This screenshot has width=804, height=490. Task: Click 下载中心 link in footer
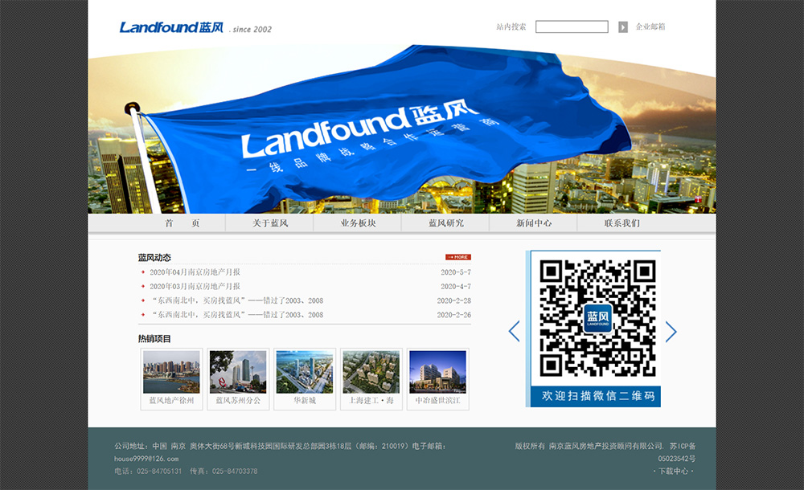(674, 472)
